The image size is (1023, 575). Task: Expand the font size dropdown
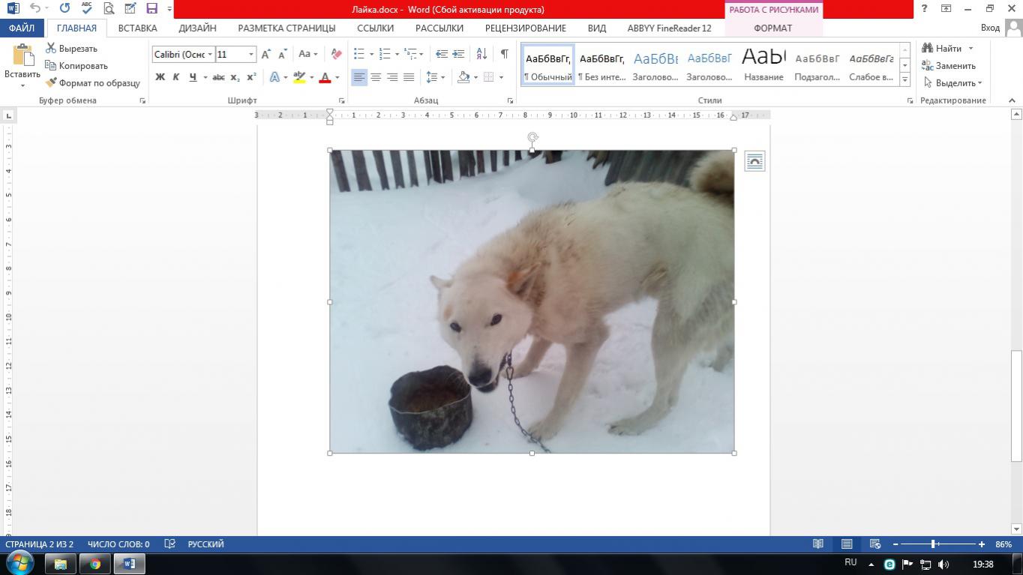(251, 54)
